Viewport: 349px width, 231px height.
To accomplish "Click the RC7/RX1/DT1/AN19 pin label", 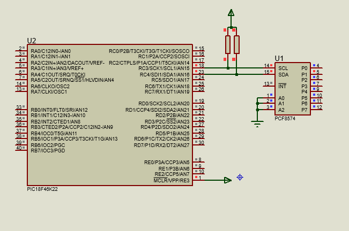I will (167, 92).
